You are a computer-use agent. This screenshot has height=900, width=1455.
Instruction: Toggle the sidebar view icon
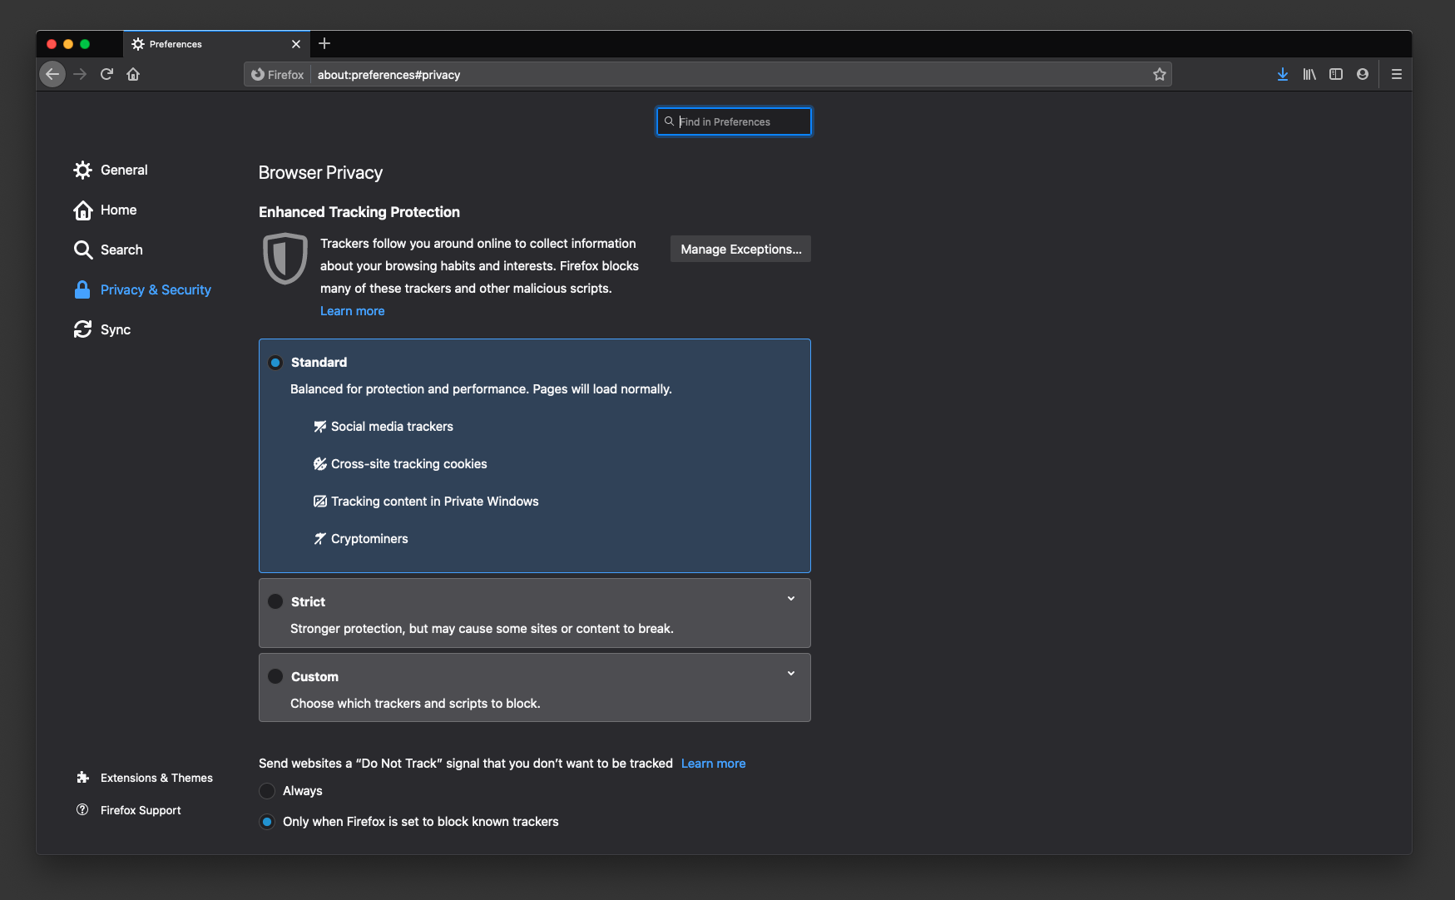[x=1335, y=74]
